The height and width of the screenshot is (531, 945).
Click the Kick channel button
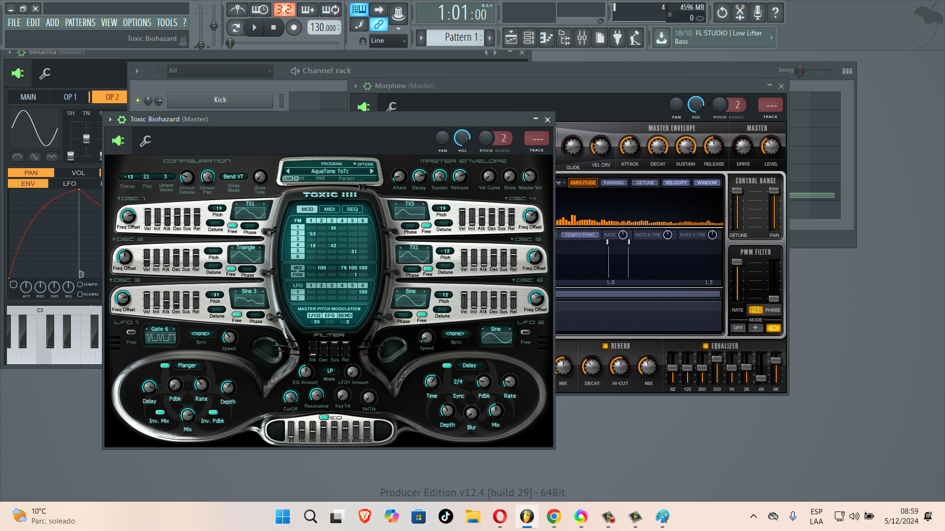220,100
